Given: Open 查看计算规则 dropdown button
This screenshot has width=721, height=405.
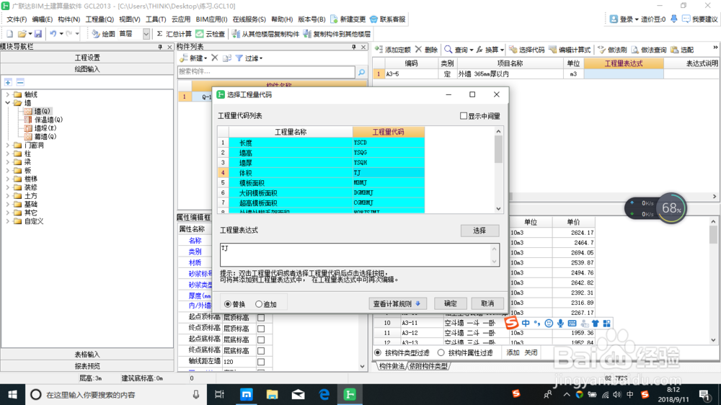Looking at the screenshot, I should tap(397, 303).
